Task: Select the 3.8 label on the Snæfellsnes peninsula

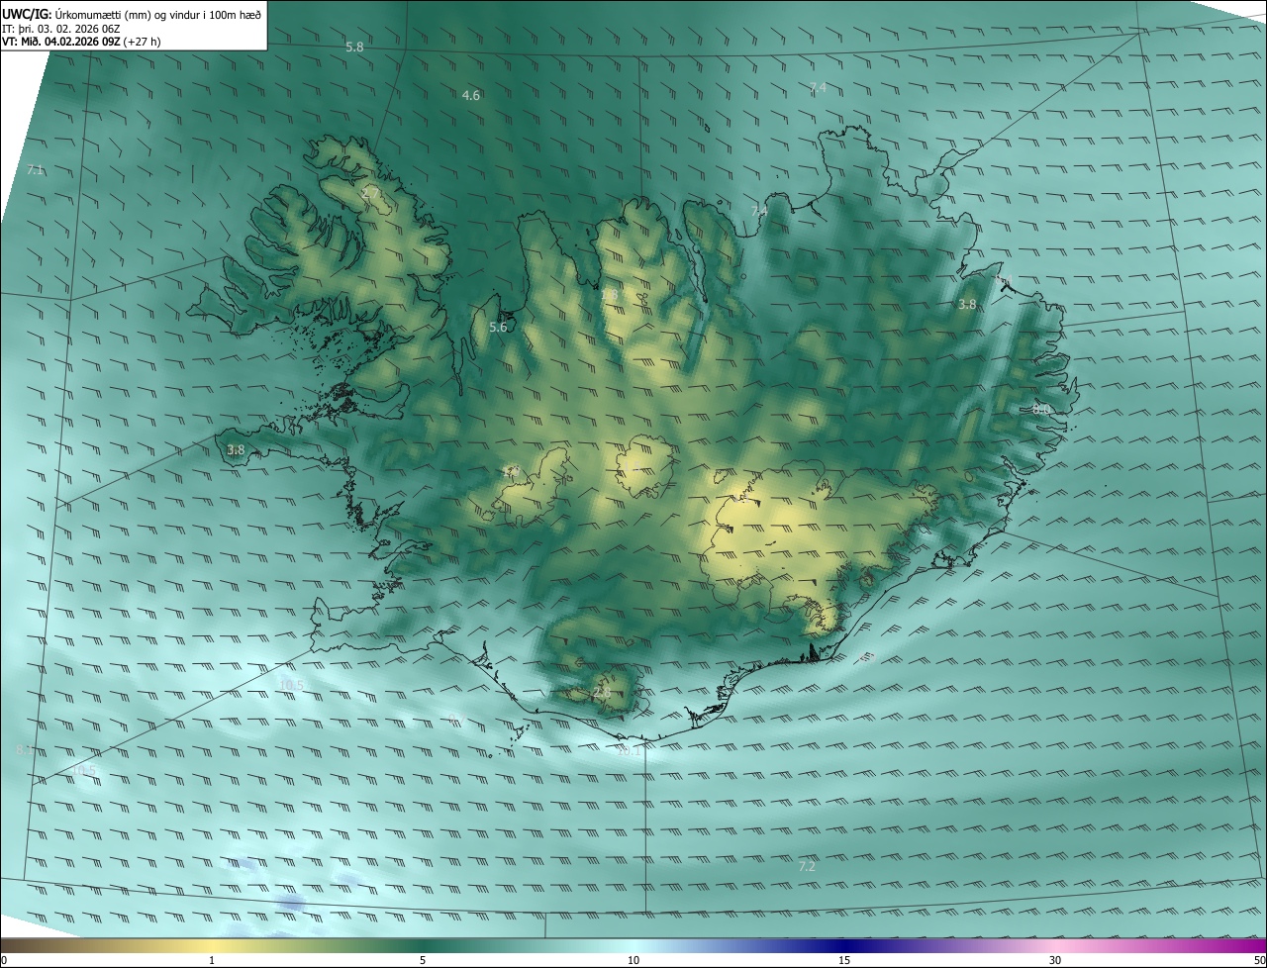Action: (x=236, y=449)
